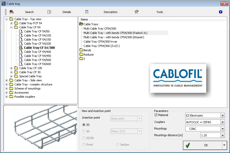Select the Kitasstr multi cable tray entry
Viewport: 230px width, 153px height.
pos(114,37)
